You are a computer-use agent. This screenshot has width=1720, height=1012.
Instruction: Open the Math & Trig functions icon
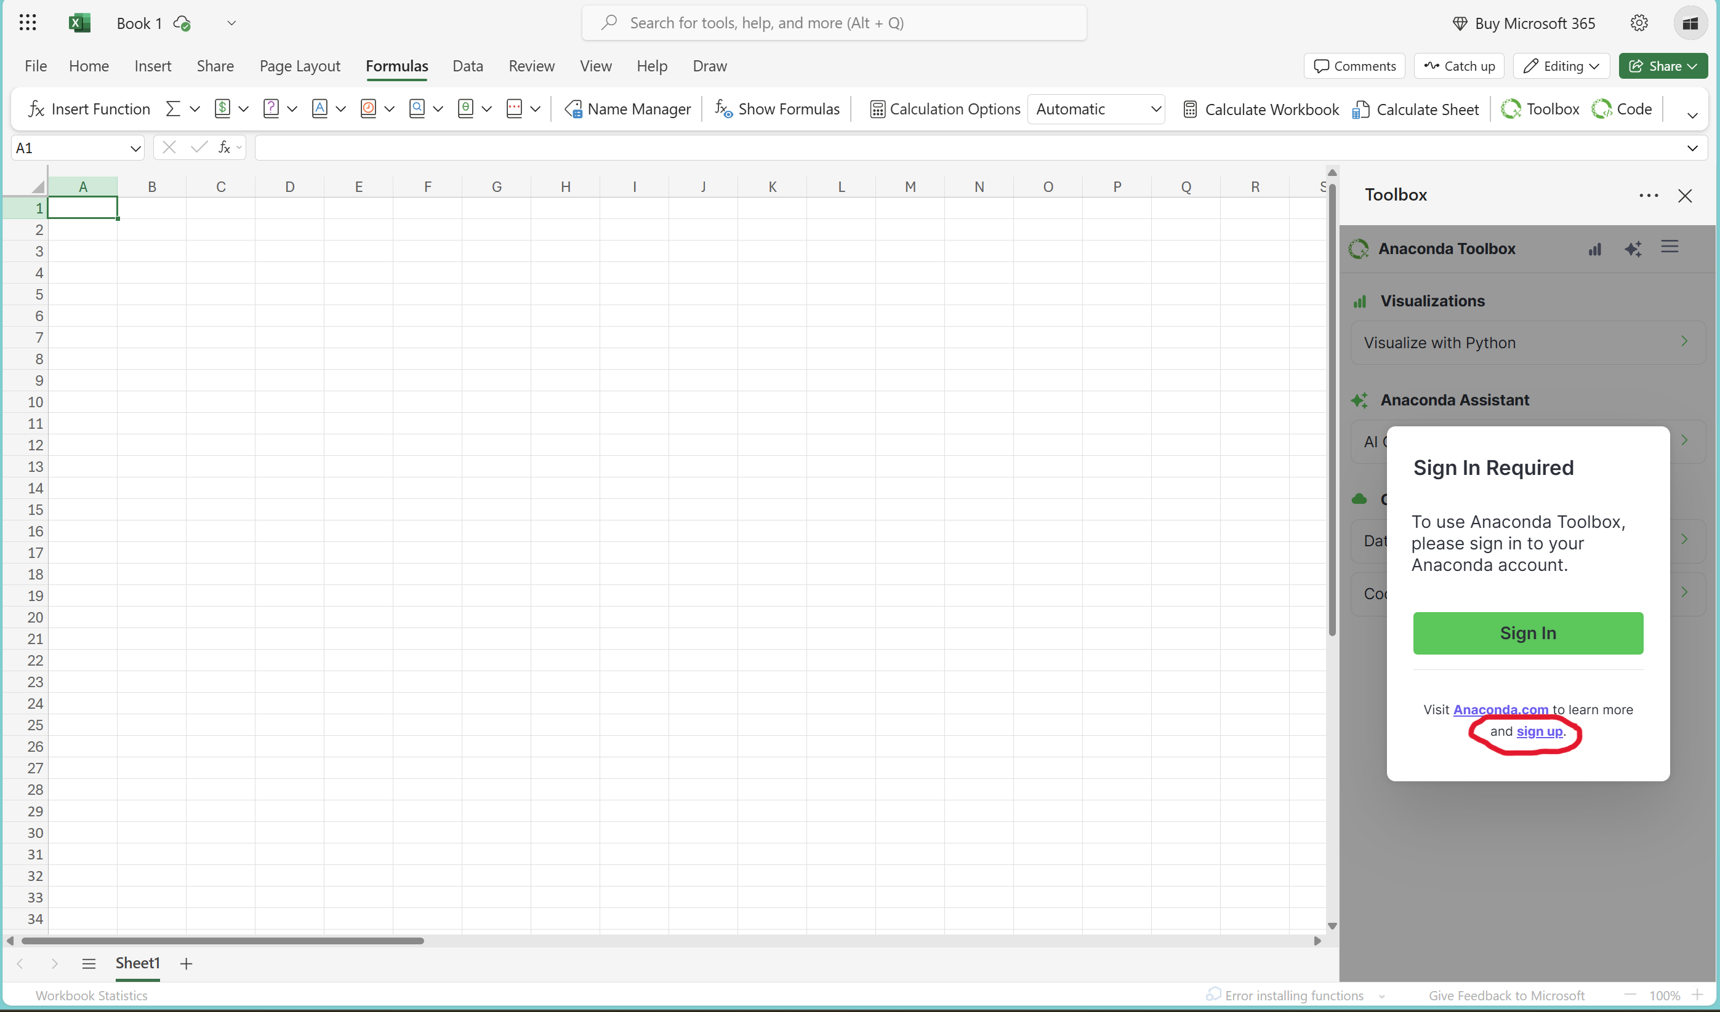[x=465, y=109]
